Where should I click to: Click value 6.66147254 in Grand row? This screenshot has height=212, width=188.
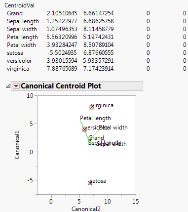[98, 13]
